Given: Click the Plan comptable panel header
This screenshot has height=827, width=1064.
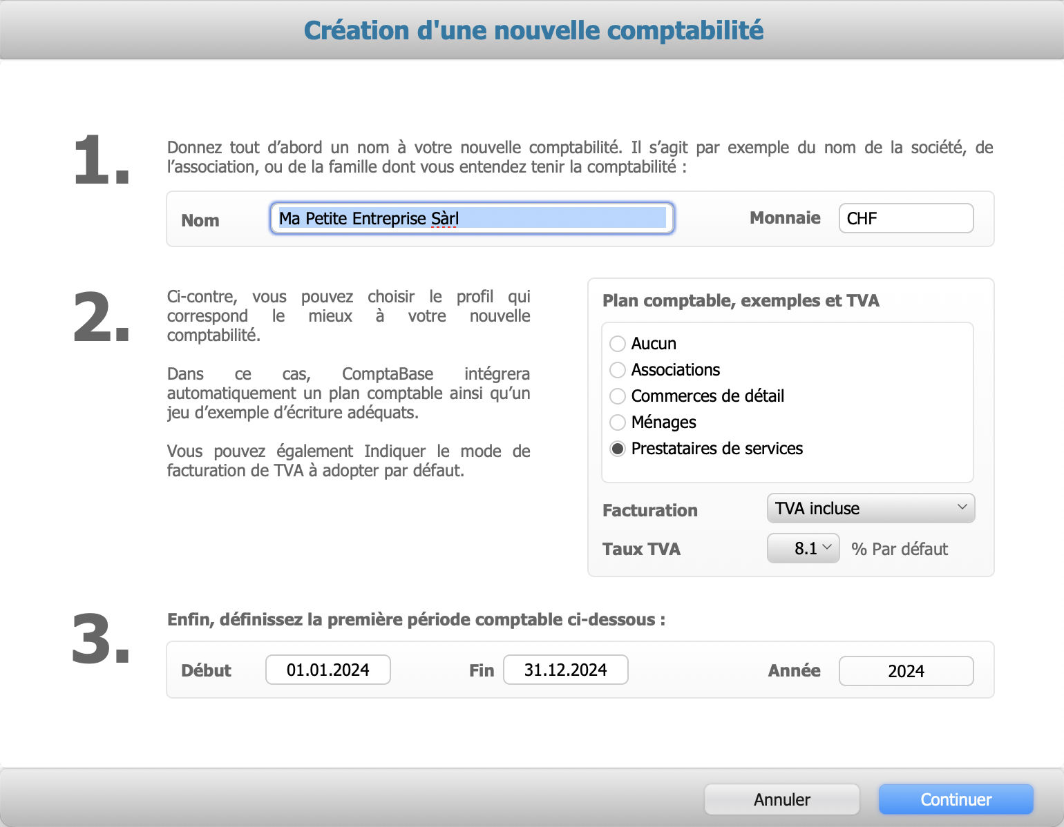Looking at the screenshot, I should point(740,301).
